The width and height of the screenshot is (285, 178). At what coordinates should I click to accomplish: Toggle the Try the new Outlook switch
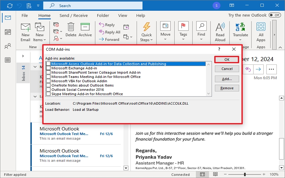tap(275, 15)
